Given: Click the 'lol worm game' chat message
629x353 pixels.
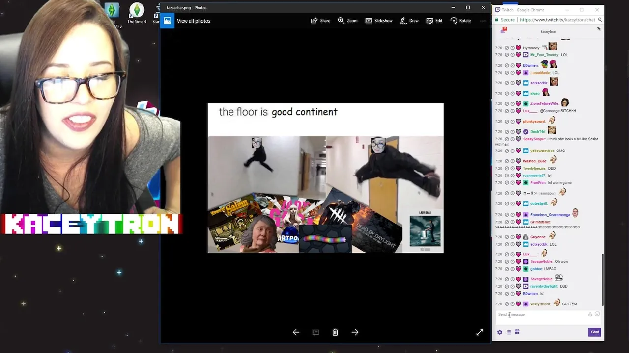Looking at the screenshot, I should click(x=560, y=183).
